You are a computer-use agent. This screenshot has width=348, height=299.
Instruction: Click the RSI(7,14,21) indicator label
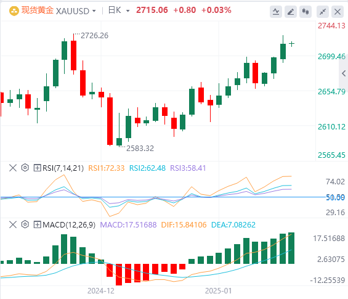tap(63, 168)
